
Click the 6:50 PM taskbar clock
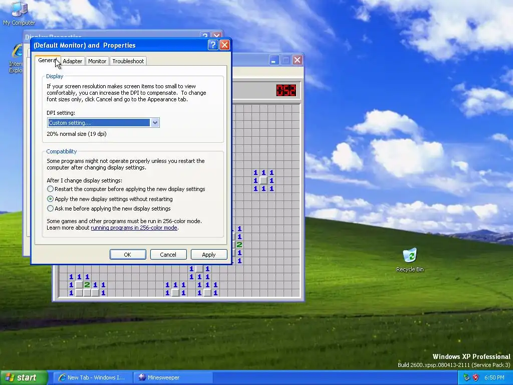(494, 377)
